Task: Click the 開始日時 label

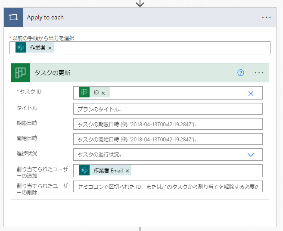Action: click(x=27, y=138)
